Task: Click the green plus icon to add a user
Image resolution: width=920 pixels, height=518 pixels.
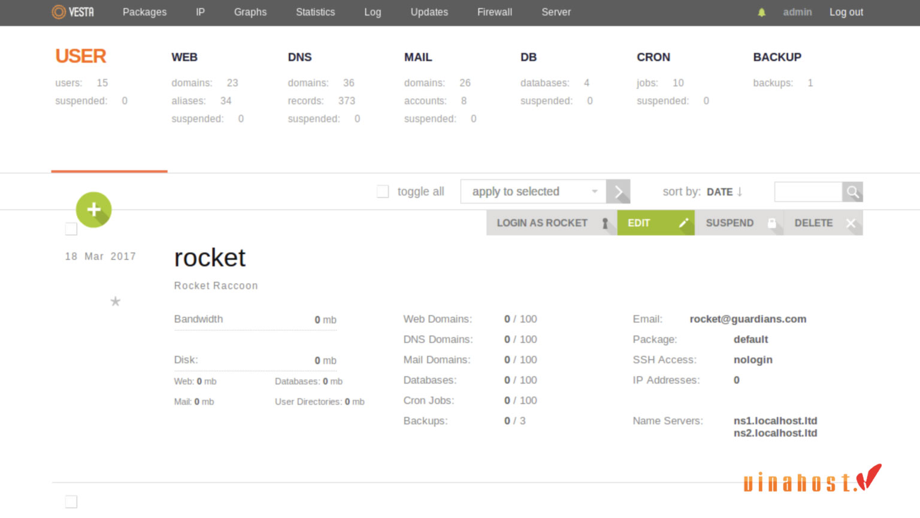Action: point(93,210)
